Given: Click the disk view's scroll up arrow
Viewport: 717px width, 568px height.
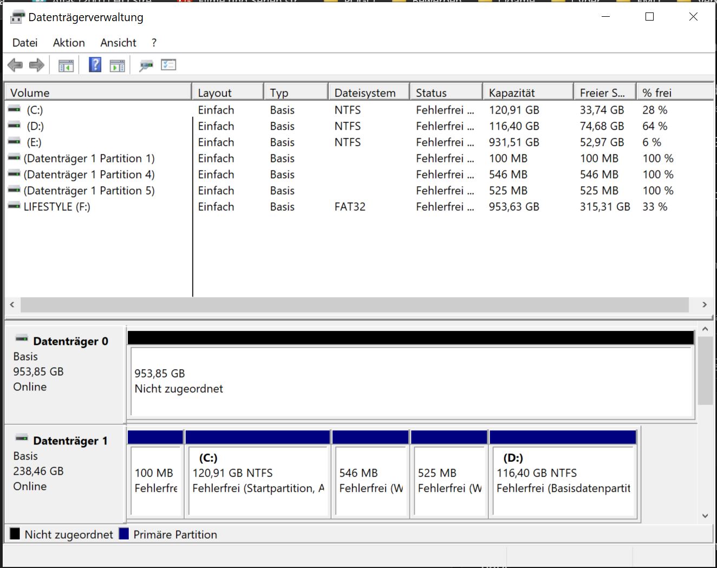Looking at the screenshot, I should point(705,329).
